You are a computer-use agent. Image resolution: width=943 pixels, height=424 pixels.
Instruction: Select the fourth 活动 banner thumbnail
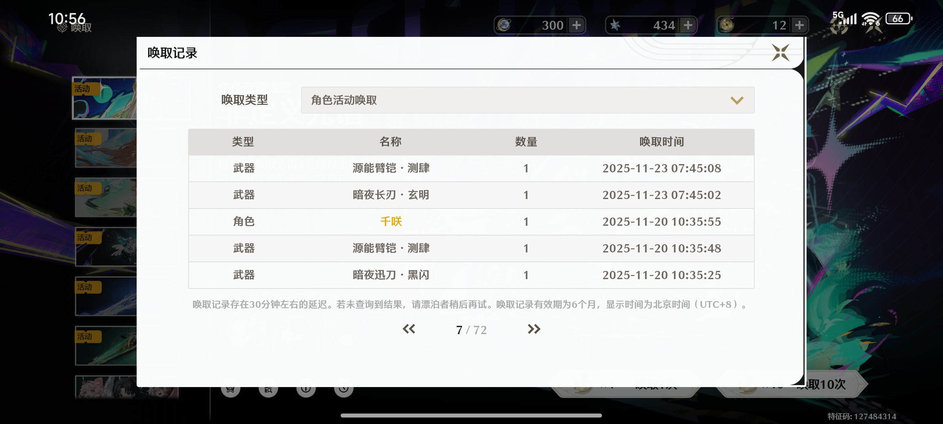click(x=106, y=247)
